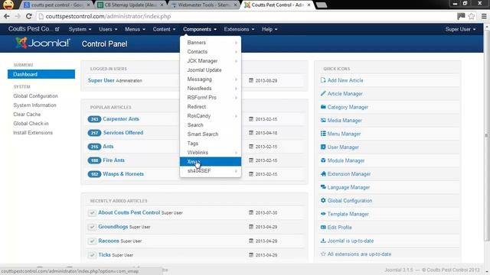Click the Category Manager folder icon
This screenshot has height=275, width=490.
[x=323, y=107]
